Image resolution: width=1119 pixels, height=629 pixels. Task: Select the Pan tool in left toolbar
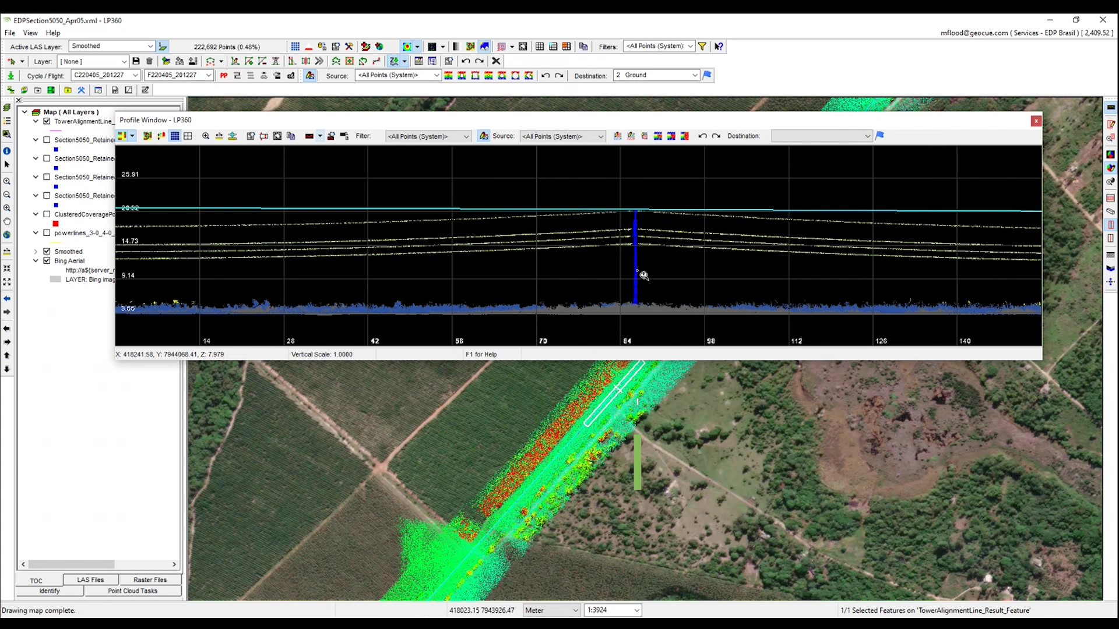tap(7, 221)
